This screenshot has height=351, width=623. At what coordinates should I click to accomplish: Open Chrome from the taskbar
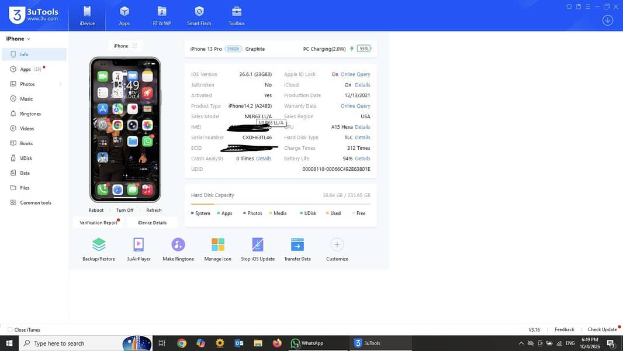click(x=182, y=343)
